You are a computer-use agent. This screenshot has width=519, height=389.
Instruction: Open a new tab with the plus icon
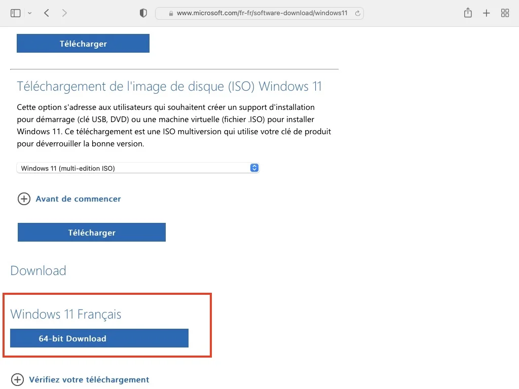[486, 13]
